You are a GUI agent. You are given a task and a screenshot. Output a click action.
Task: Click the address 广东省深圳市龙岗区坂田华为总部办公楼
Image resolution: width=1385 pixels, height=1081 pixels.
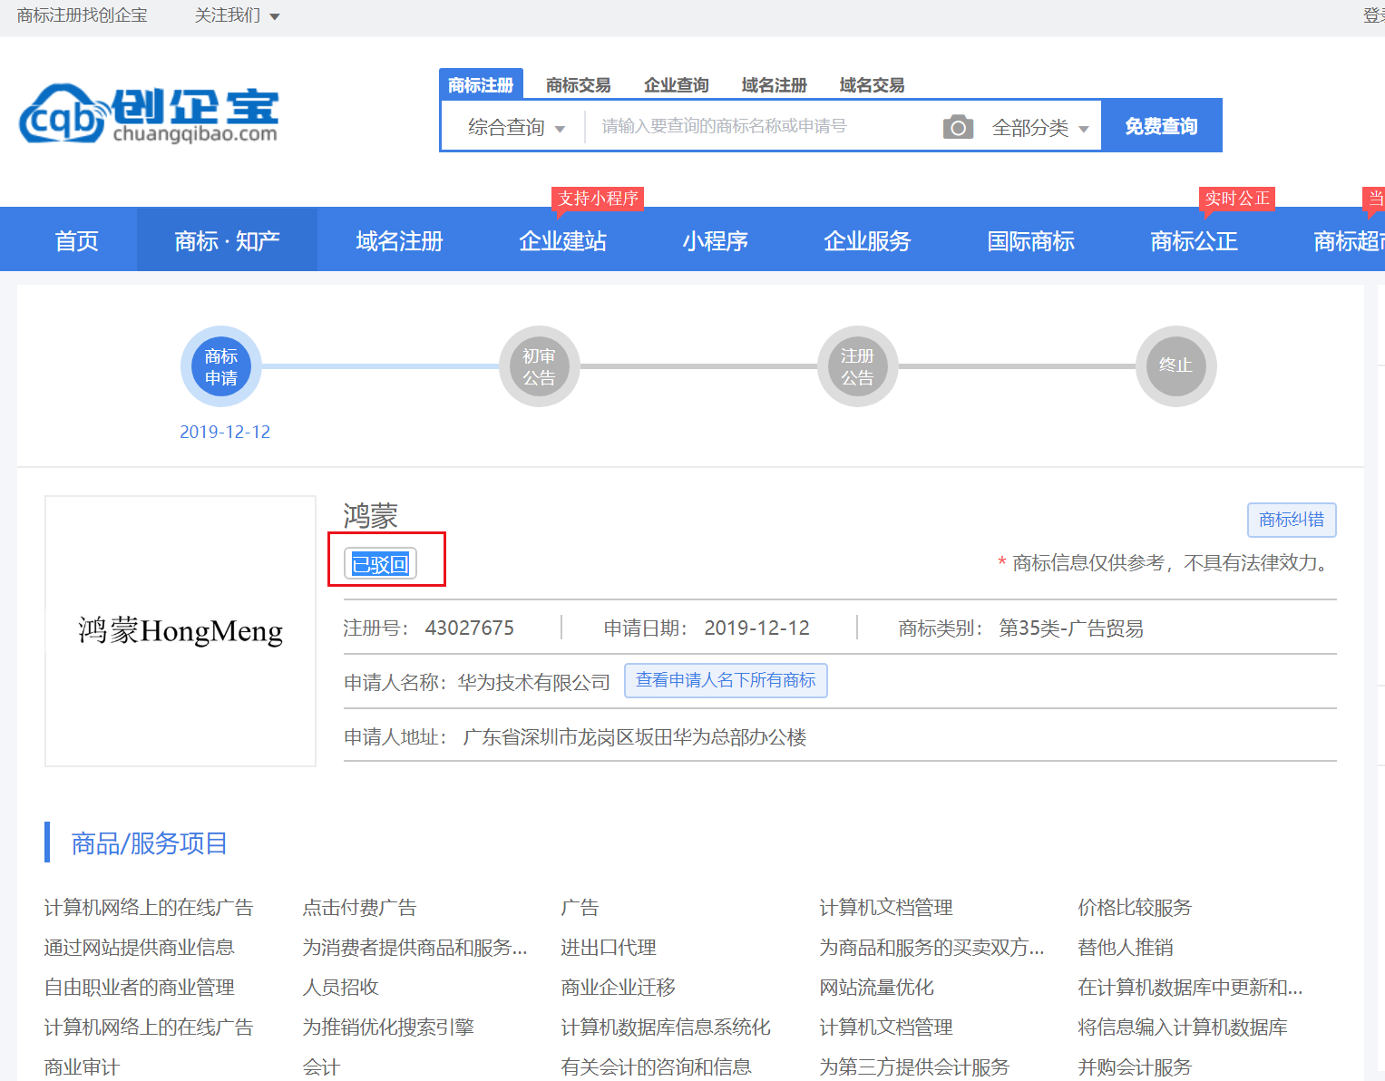click(635, 736)
